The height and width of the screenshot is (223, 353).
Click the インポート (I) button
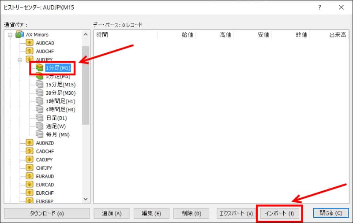pyautogui.click(x=279, y=213)
